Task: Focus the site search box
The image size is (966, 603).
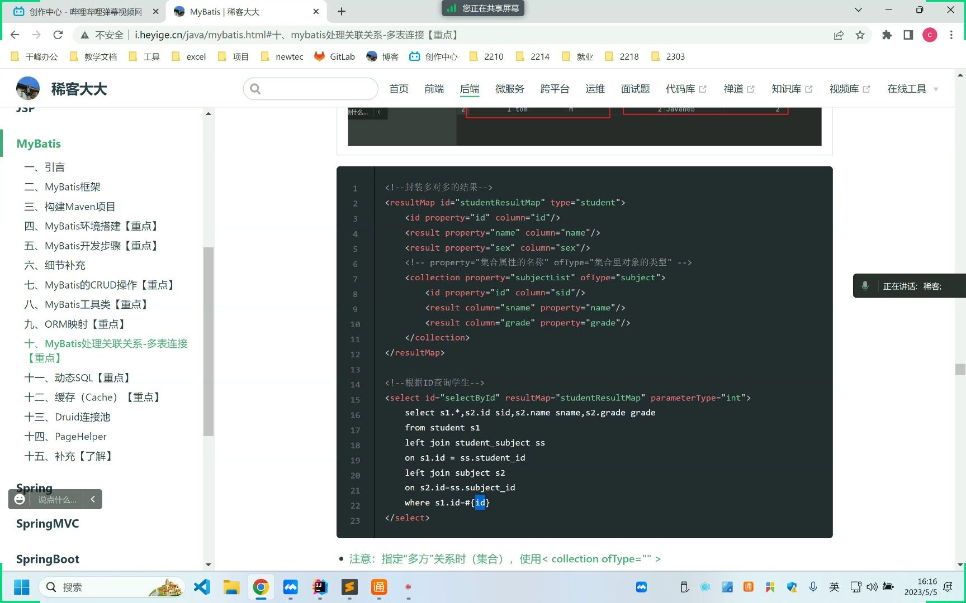Action: [x=311, y=89]
